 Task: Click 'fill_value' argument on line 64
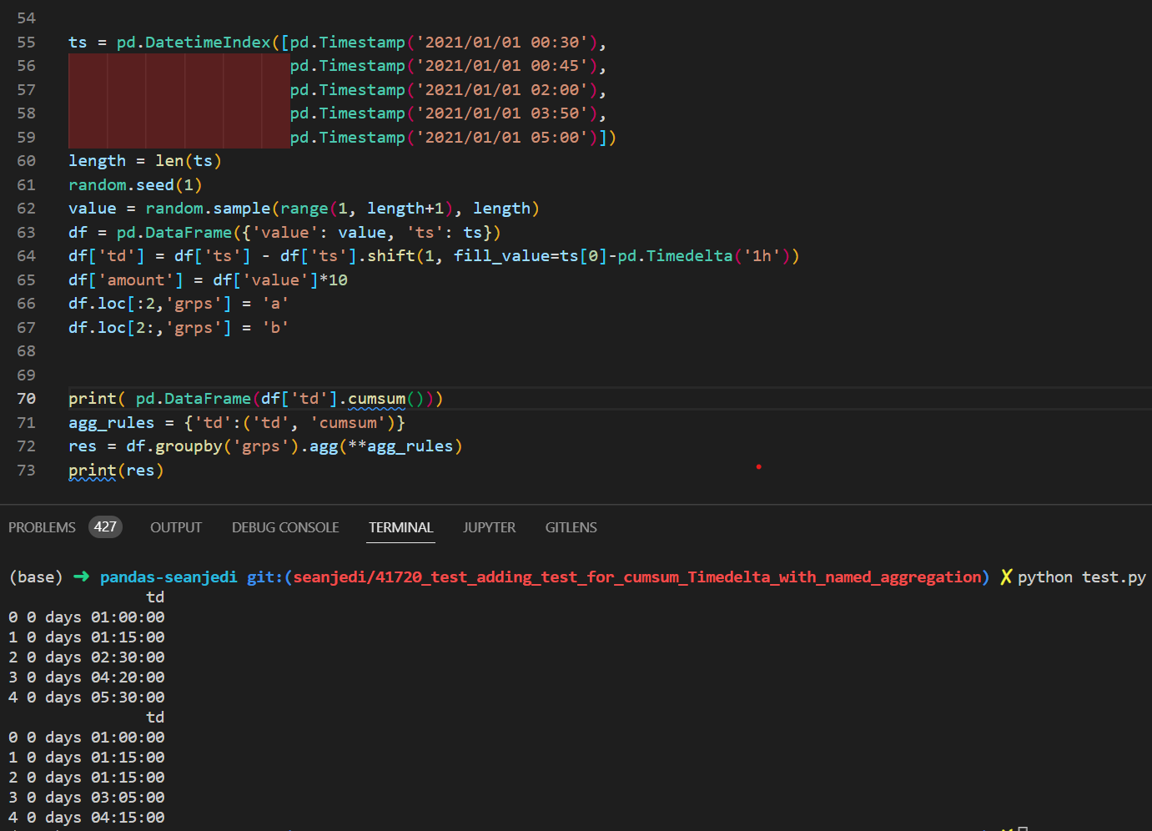501,256
